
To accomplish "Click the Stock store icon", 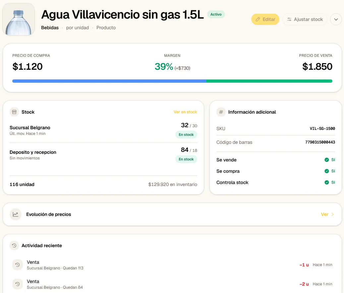I will [x=14, y=112].
